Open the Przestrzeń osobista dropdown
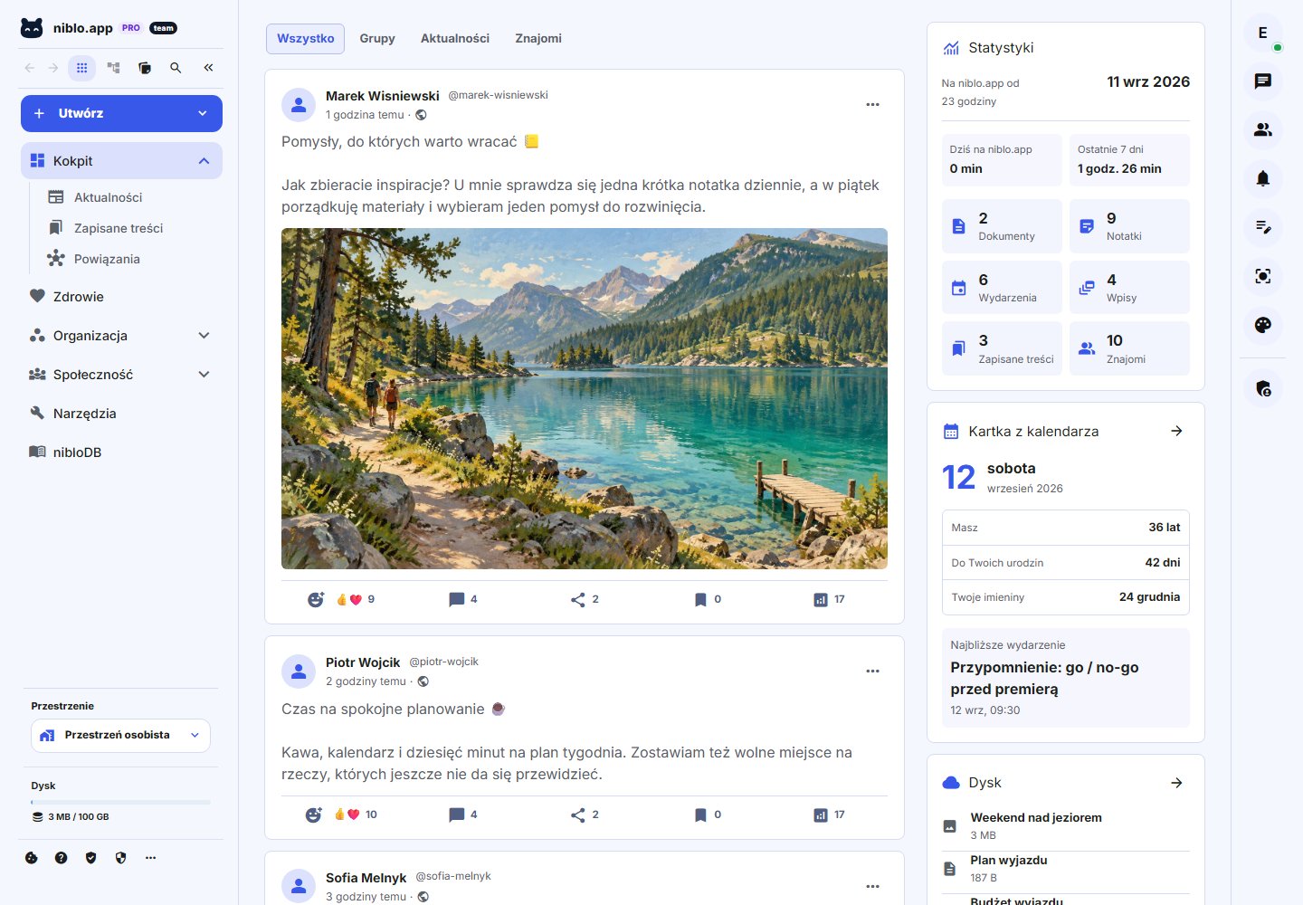Viewport: 1303px width, 905px height. pyautogui.click(x=120, y=736)
